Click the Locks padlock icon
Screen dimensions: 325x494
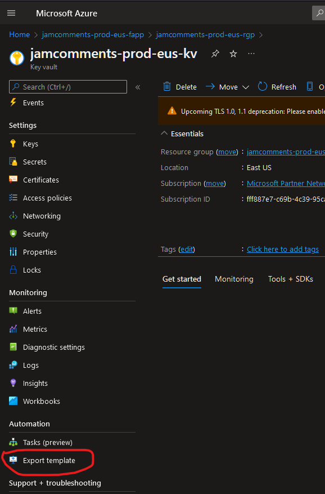13,270
